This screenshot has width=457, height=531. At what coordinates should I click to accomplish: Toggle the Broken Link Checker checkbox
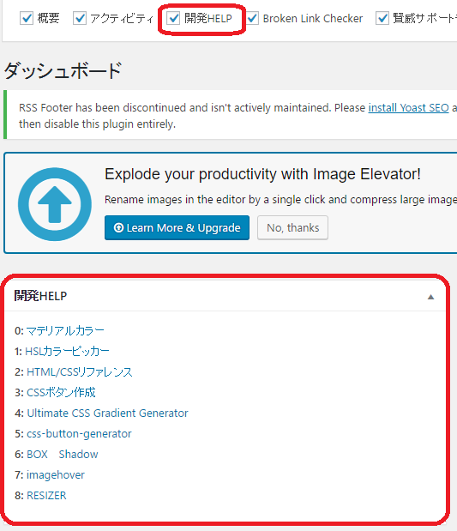click(252, 18)
